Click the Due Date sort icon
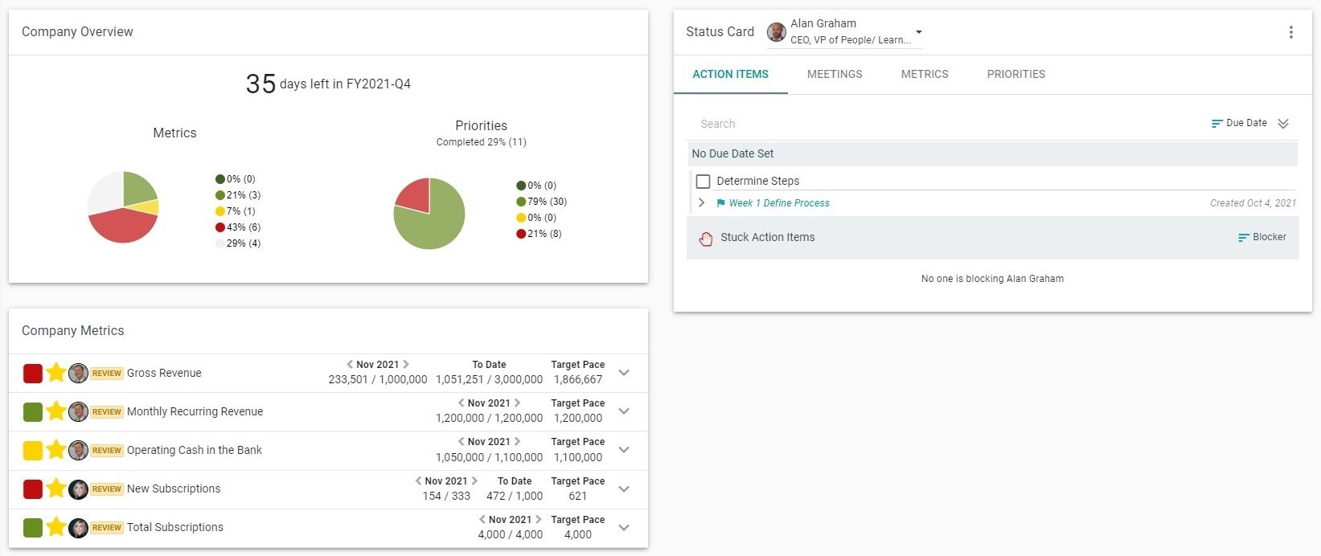 coord(1217,124)
